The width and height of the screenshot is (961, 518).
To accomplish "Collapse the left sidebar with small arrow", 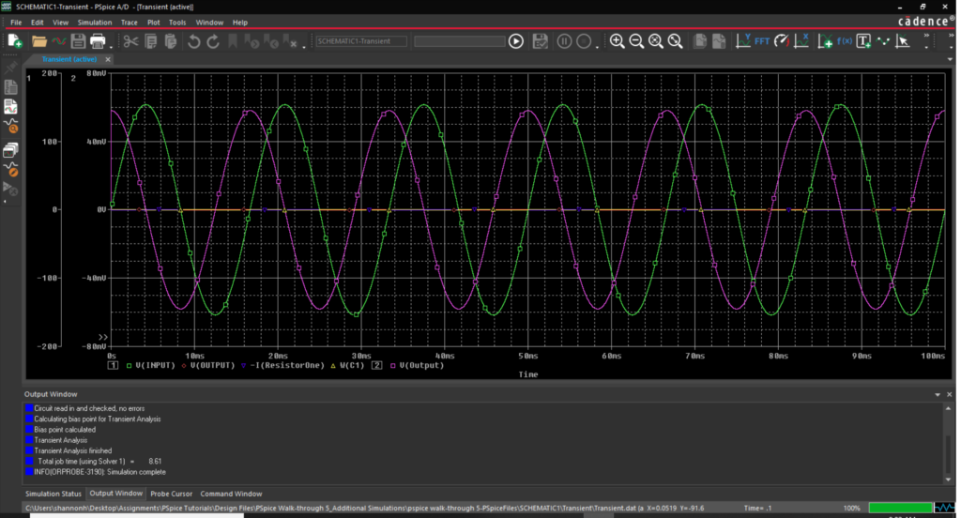I will click(5, 201).
